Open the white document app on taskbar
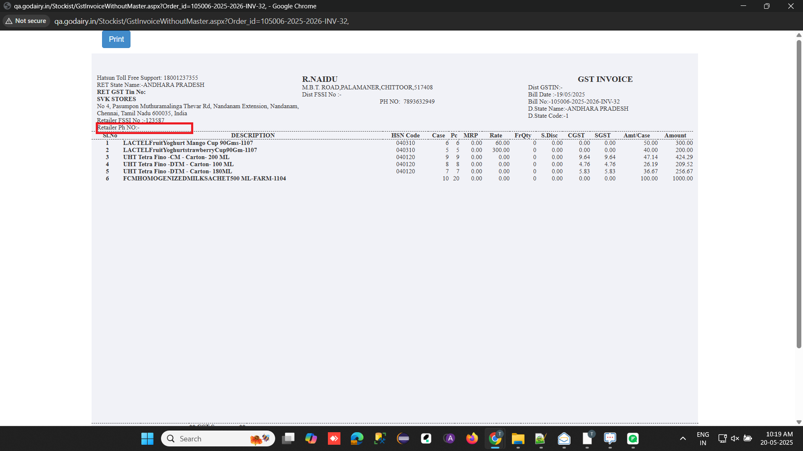 587,438
